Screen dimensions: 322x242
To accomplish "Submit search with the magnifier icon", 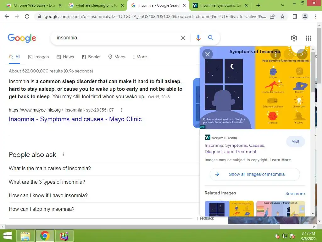I will point(211,38).
